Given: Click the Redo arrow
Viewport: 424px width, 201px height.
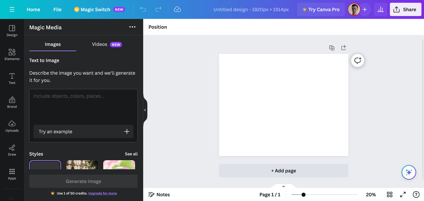Looking at the screenshot, I should [158, 10].
